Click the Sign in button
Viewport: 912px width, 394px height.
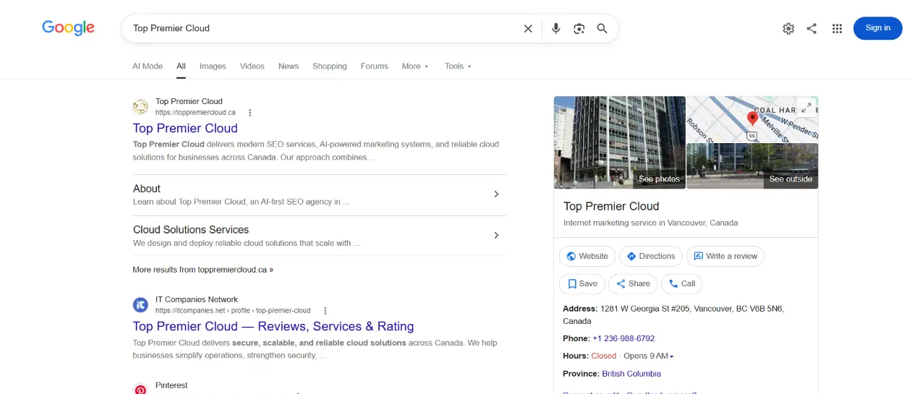877,28
